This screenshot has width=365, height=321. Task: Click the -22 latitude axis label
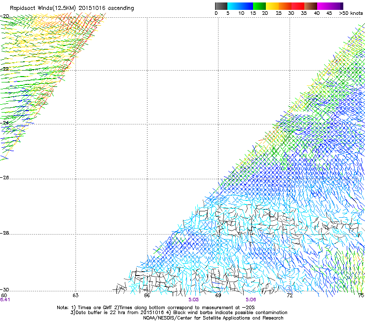click(x=4, y=69)
